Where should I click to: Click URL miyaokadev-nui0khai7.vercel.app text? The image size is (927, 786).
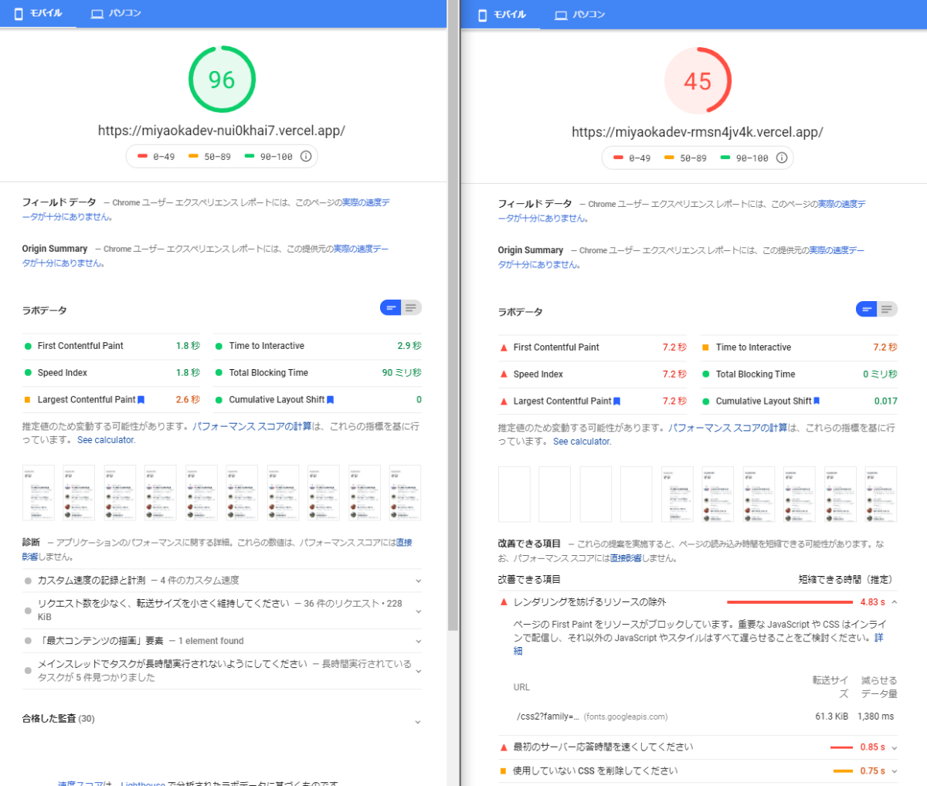[x=222, y=130]
